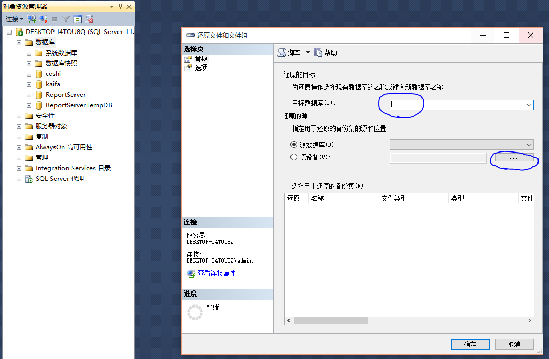This screenshot has width=549, height=359.
Task: Expand the 数据库快照 folder
Action: tap(29, 64)
